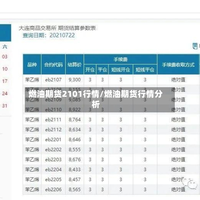
Task: Click 绝对值 in the eb2206 row
Action: pyautogui.click(x=178, y=189)
